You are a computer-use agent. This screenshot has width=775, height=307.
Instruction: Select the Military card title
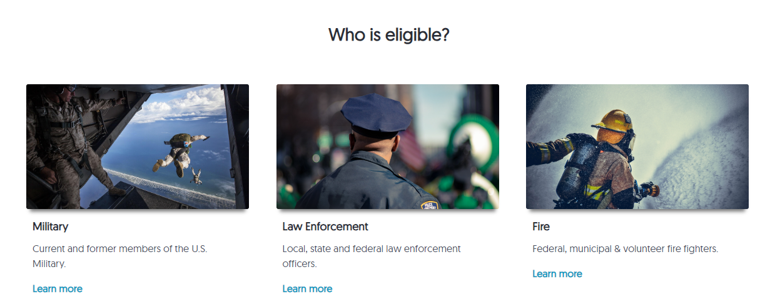coord(51,227)
